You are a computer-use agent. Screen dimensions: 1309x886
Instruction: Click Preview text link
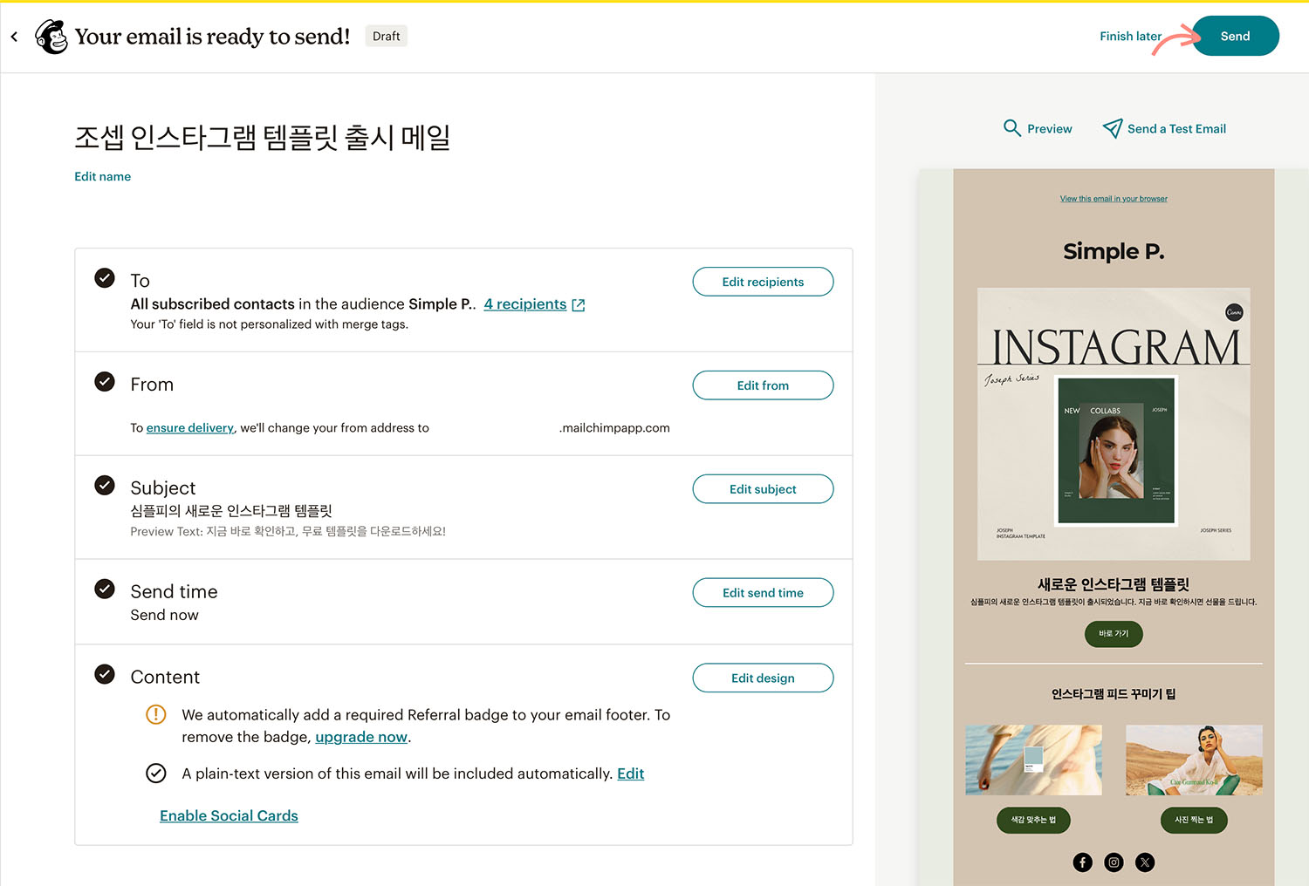tap(1050, 128)
